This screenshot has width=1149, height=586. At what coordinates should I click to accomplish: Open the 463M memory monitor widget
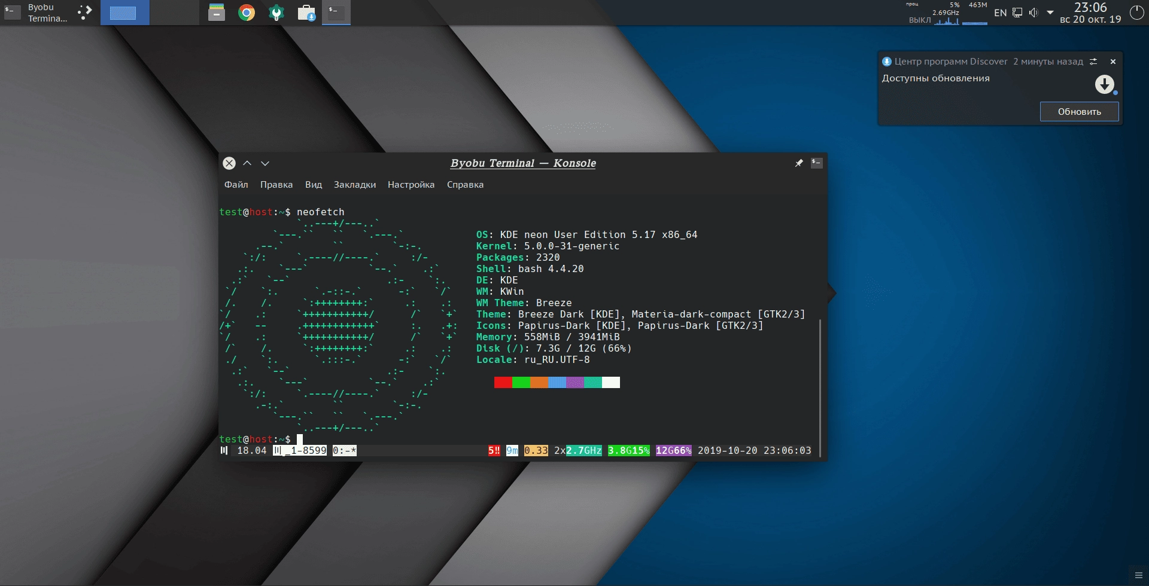975,13
